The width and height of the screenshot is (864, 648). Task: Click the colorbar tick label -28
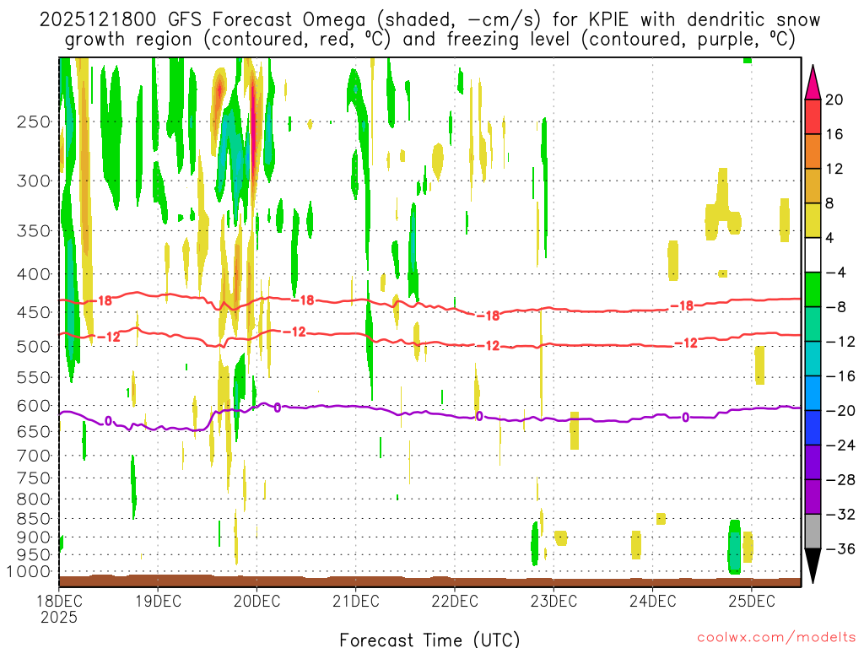pos(840,480)
